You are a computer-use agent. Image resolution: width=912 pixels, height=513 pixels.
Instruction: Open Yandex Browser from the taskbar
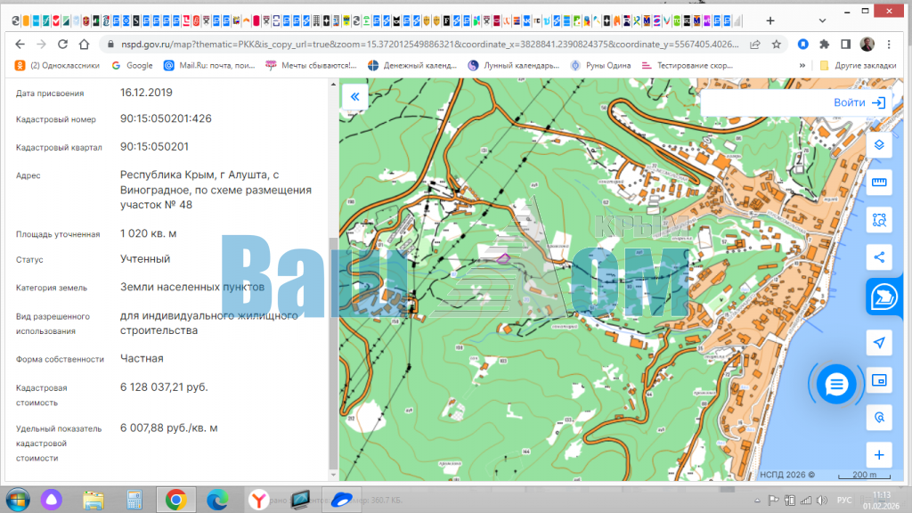pos(257,500)
